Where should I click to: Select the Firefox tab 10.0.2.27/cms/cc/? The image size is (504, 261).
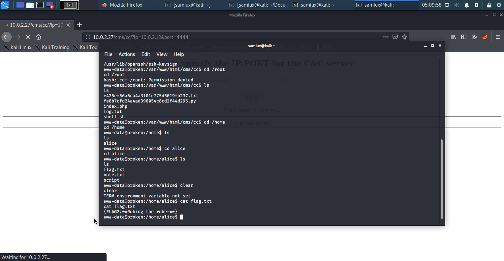tap(36, 25)
